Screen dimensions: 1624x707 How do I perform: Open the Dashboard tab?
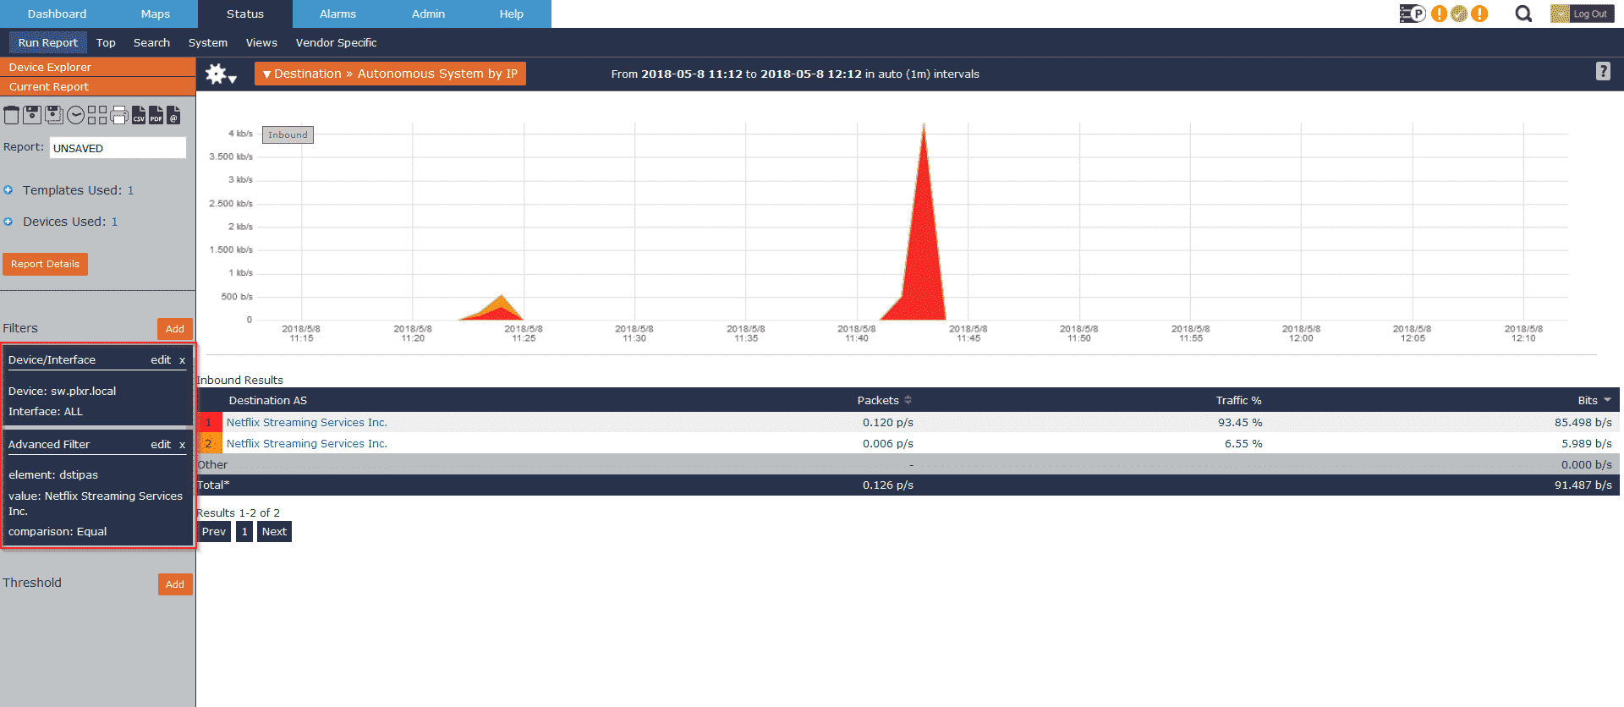click(57, 14)
